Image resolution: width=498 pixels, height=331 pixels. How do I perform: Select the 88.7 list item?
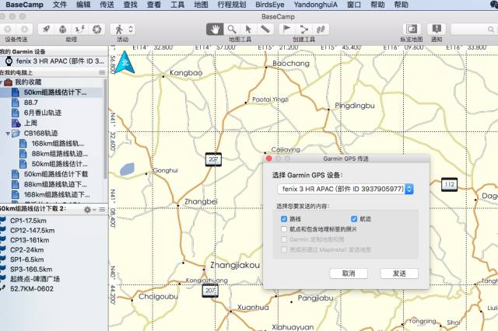point(51,103)
